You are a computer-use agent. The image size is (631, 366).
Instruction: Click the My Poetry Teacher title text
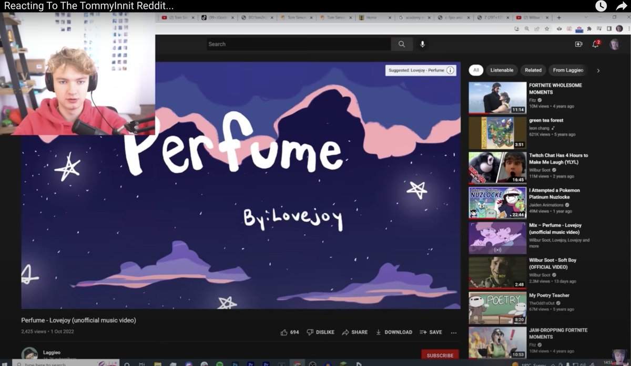549,295
